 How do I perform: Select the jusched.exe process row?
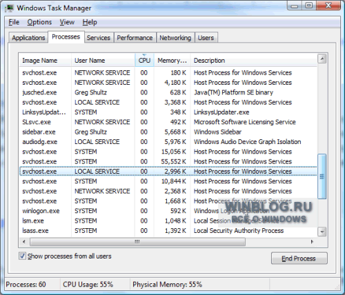(x=168, y=92)
